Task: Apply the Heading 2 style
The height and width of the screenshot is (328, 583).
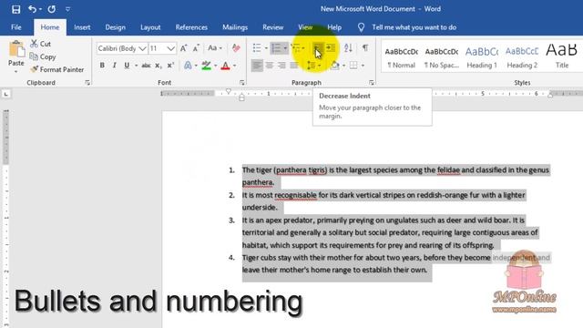Action: click(522, 57)
